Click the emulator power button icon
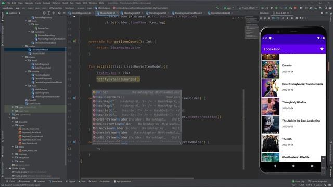 pyautogui.click(x=261, y=18)
